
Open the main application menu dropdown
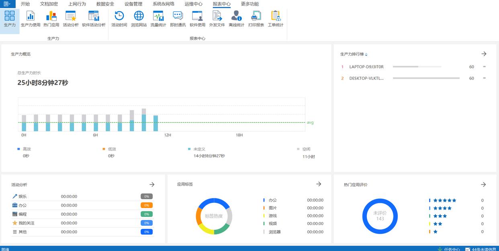tap(7, 4)
